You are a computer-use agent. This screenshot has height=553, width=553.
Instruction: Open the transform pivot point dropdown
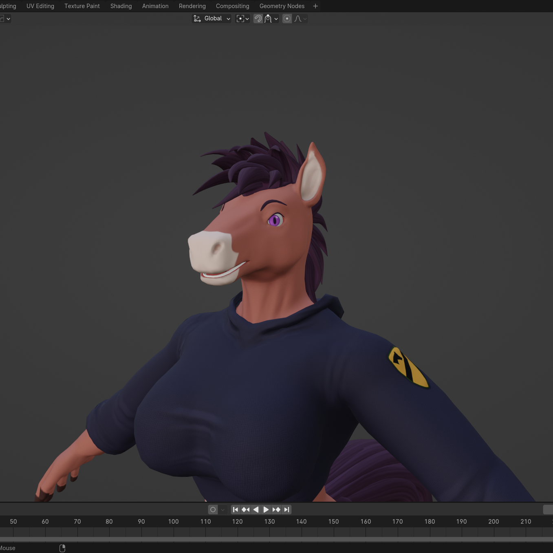tap(242, 19)
